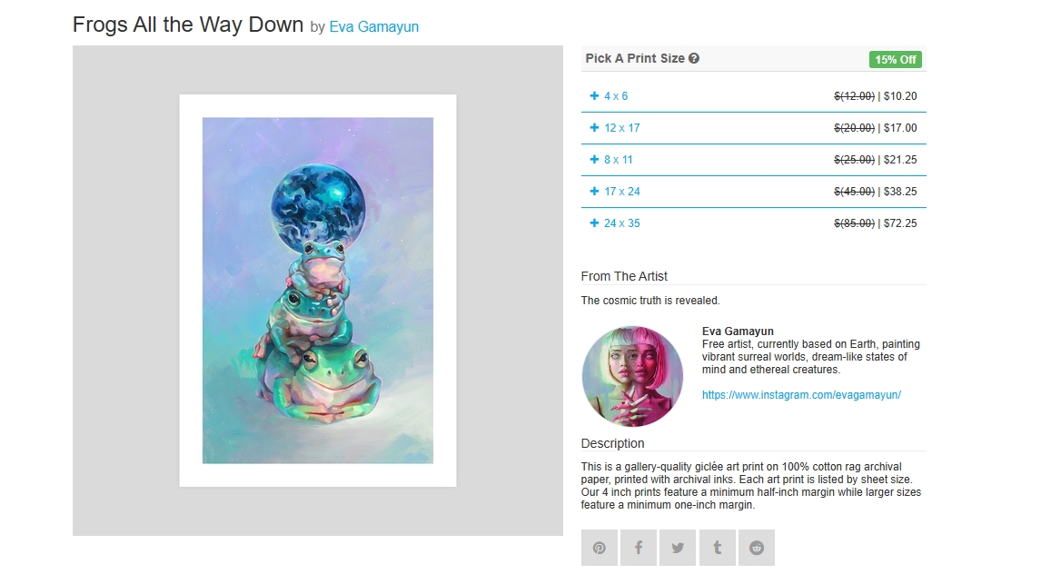1041x584 pixels.
Task: Share the print on Pinterest
Action: [599, 548]
